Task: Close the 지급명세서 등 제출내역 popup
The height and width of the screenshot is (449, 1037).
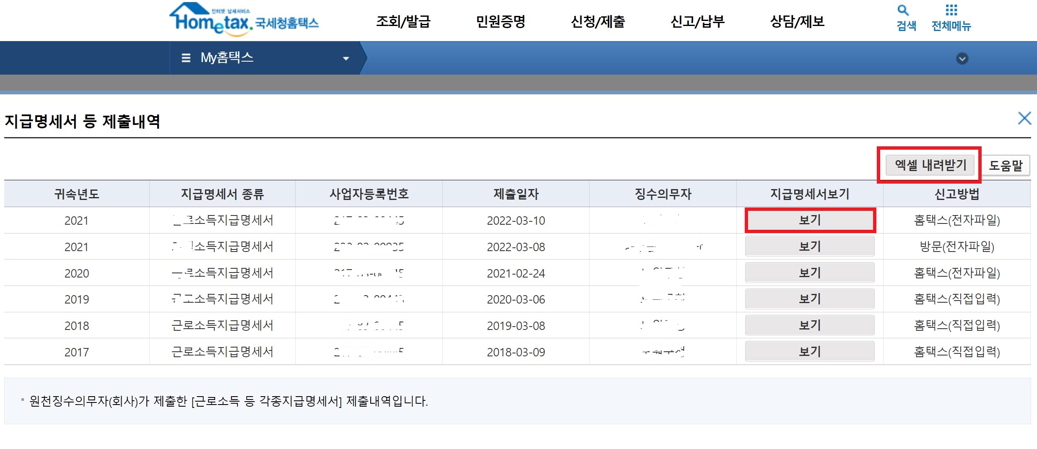Action: pyautogui.click(x=1025, y=119)
